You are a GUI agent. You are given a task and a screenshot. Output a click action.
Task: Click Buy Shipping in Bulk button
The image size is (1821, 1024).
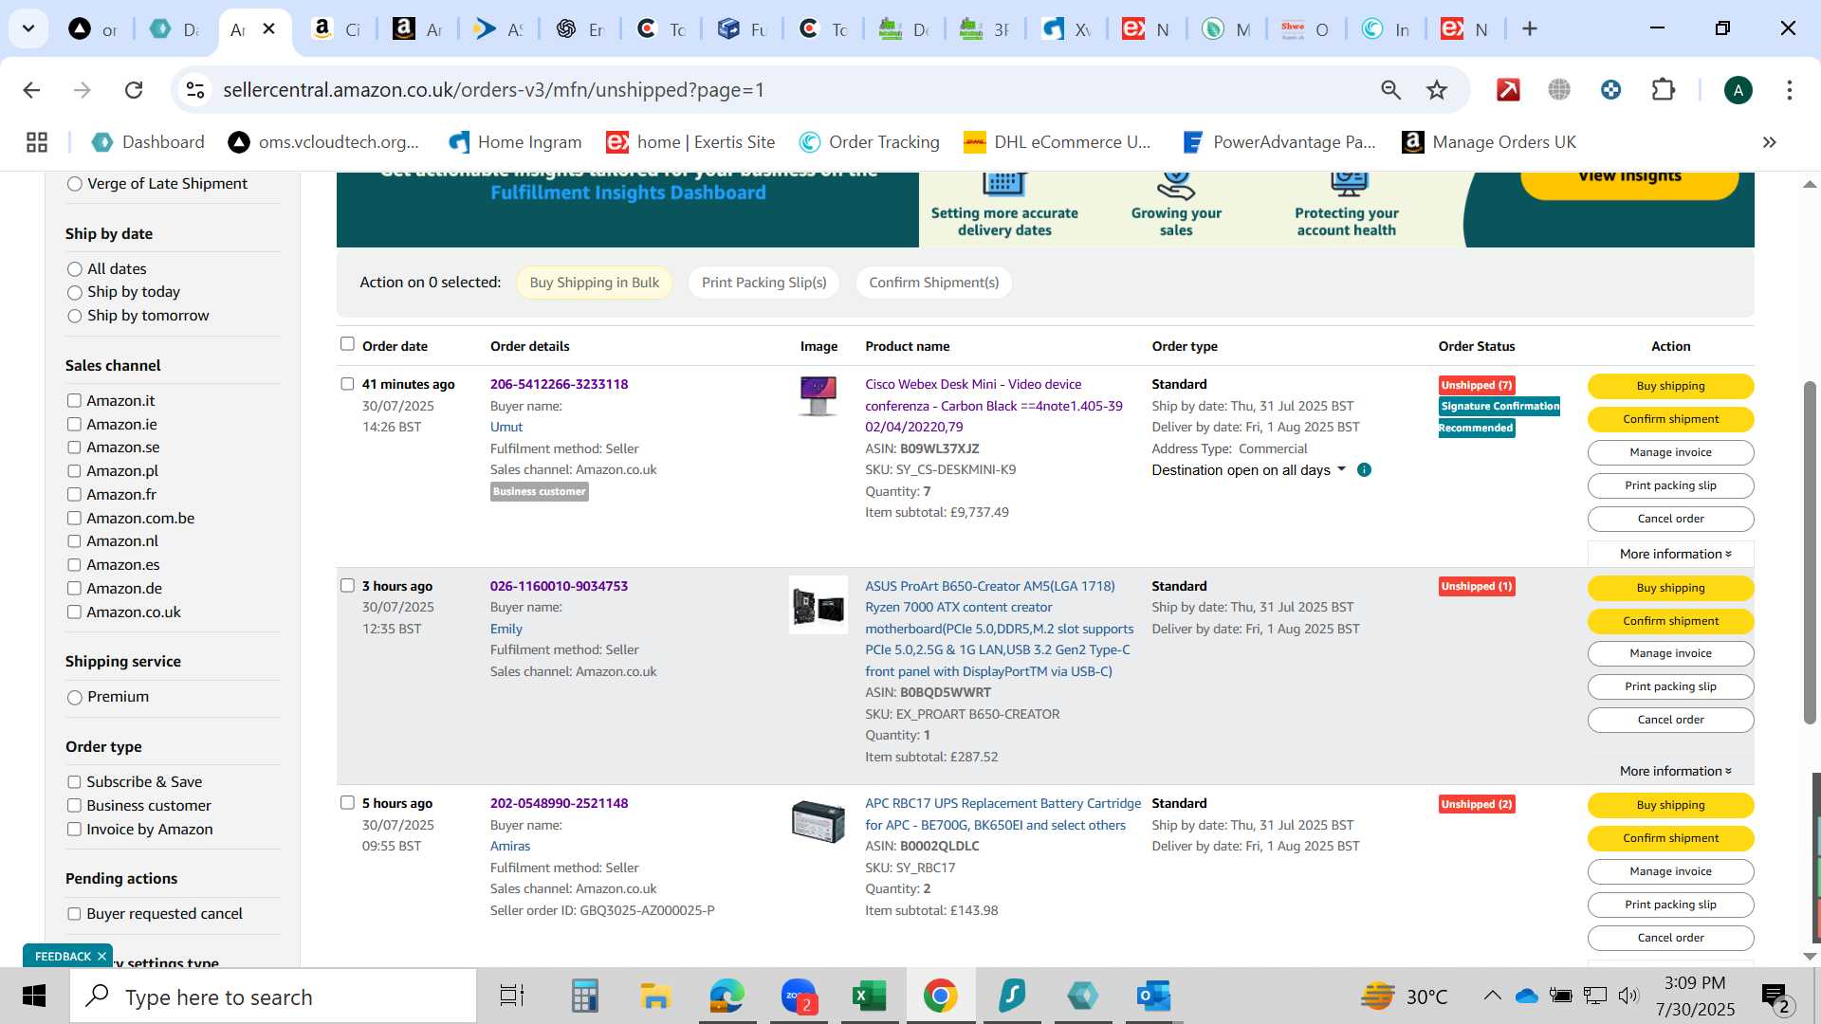[x=594, y=283]
